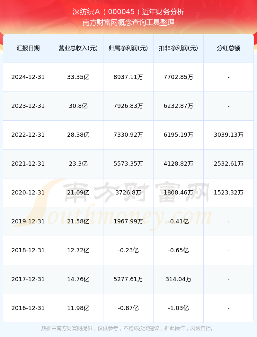Screen dimensions: 257x337
Task: Select the 2022-12-31 date cell
Action: coord(28,135)
